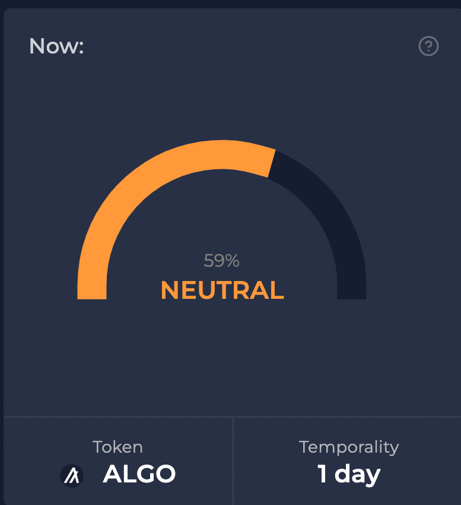Click the Token panel cell
This screenshot has height=505, width=461.
point(118,461)
